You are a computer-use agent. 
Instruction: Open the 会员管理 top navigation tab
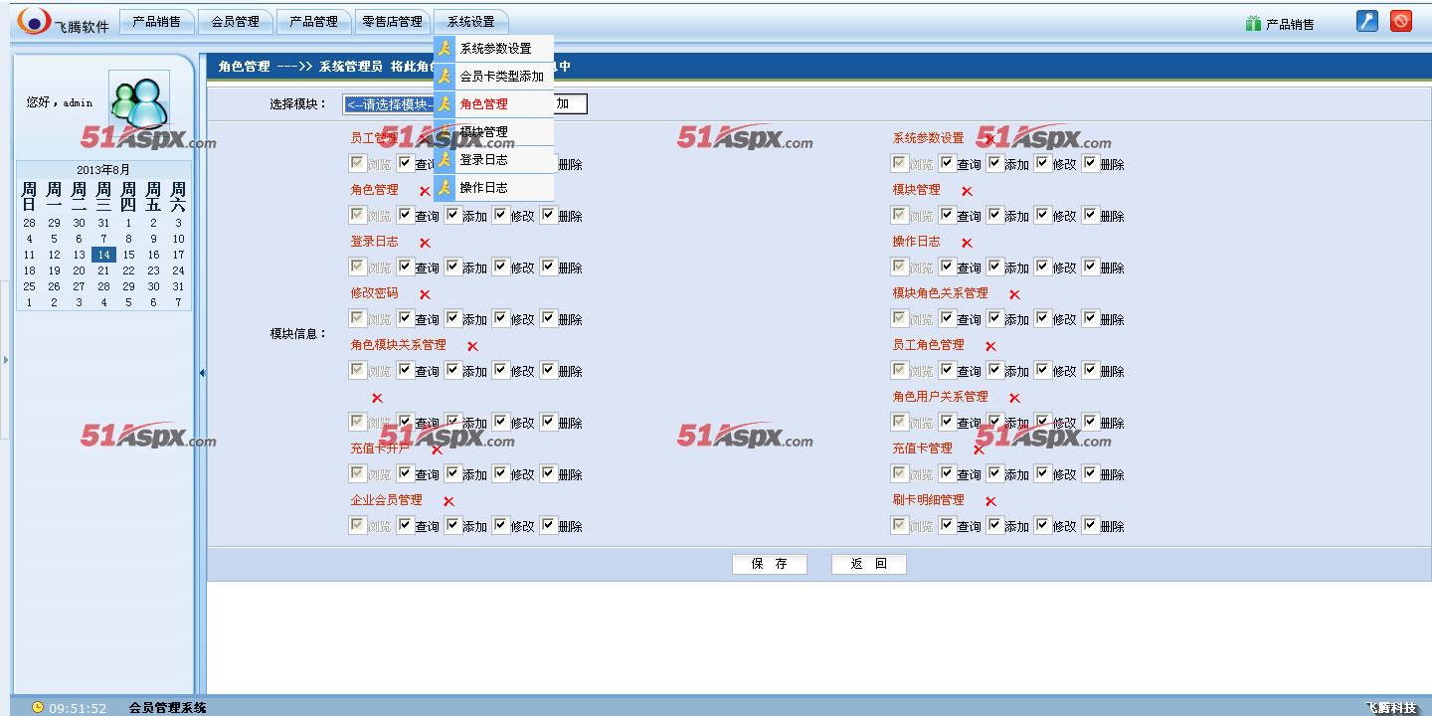(x=236, y=21)
